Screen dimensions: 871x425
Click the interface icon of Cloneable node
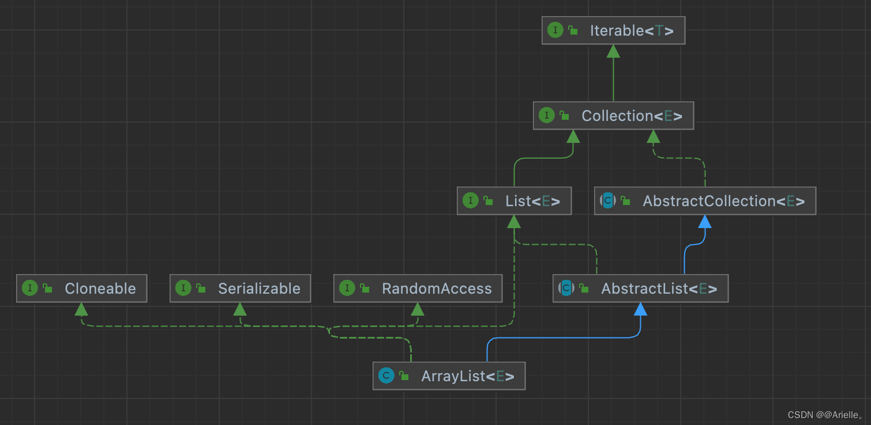29,288
